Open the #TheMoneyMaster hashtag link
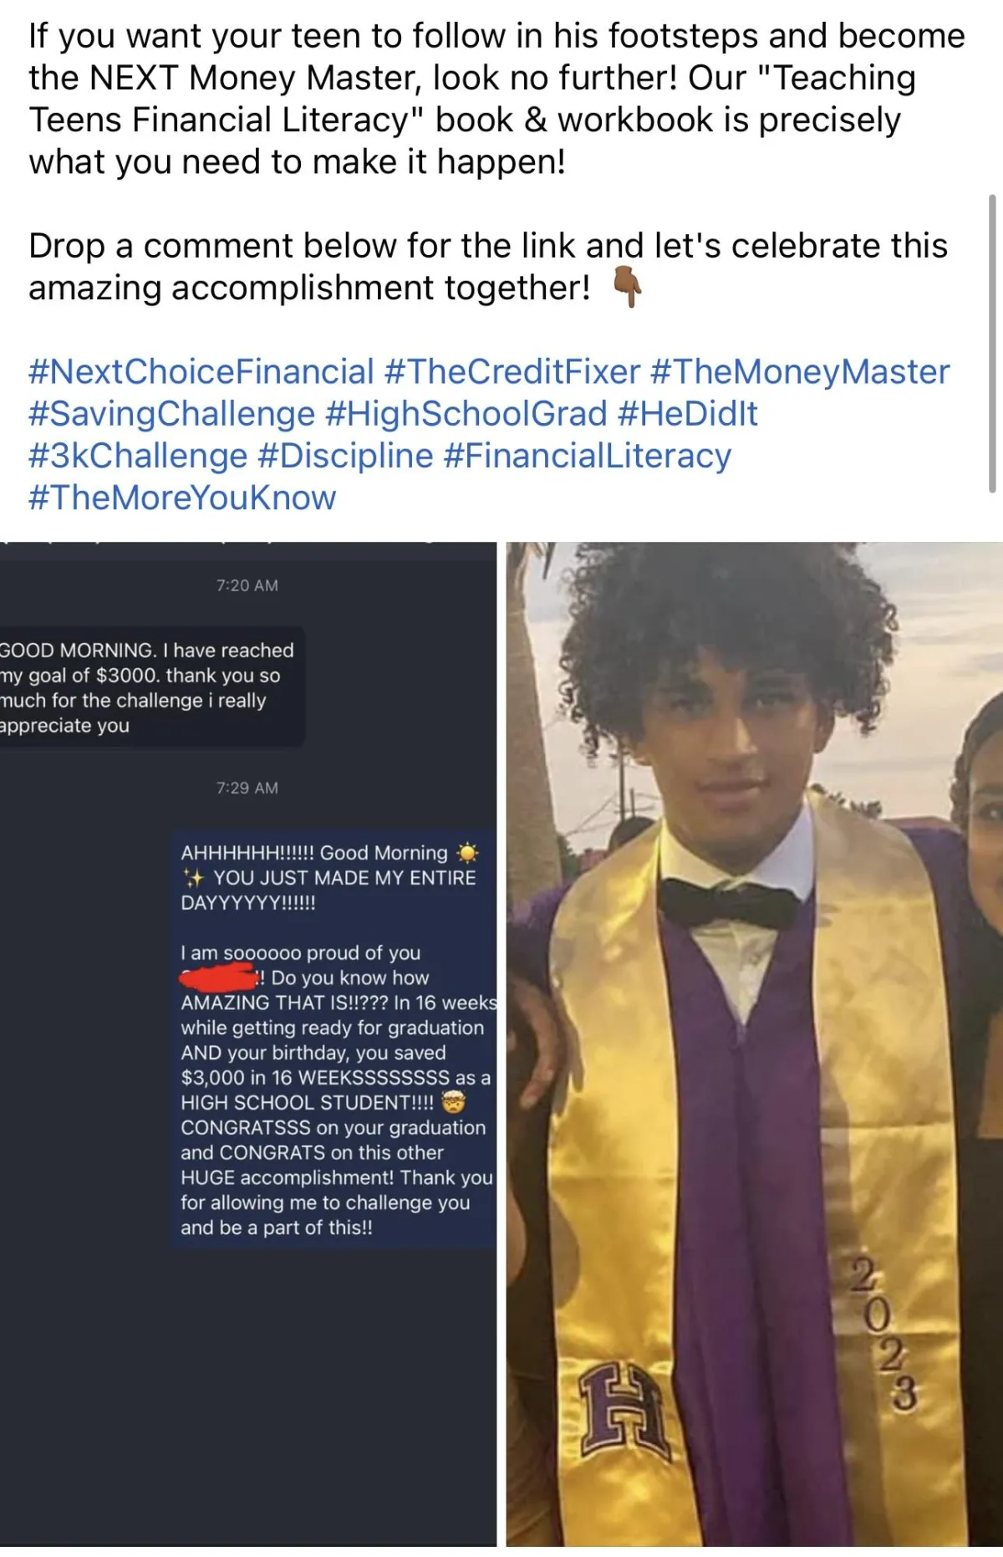 pyautogui.click(x=799, y=371)
